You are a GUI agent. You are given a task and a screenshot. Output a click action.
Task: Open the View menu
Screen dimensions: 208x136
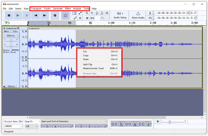coord(26,9)
